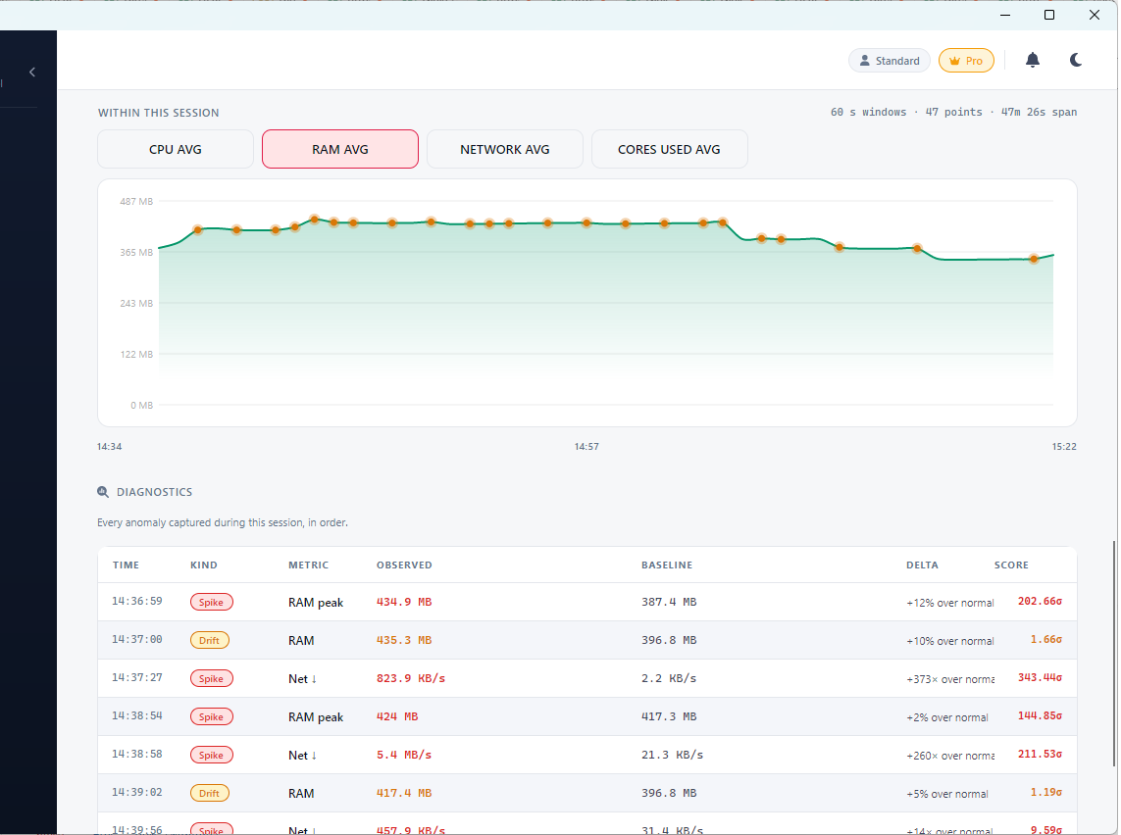
Task: Switch to Pro mode
Action: 966,61
